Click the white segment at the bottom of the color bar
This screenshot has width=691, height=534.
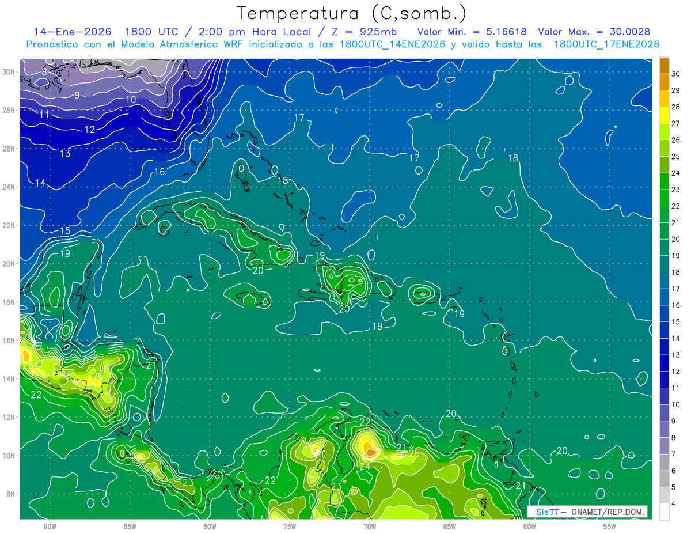[x=664, y=512]
